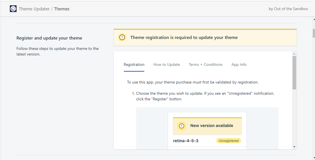Click the 'Choose the theme you wish' step text
This screenshot has width=315, height=160.
[205, 96]
